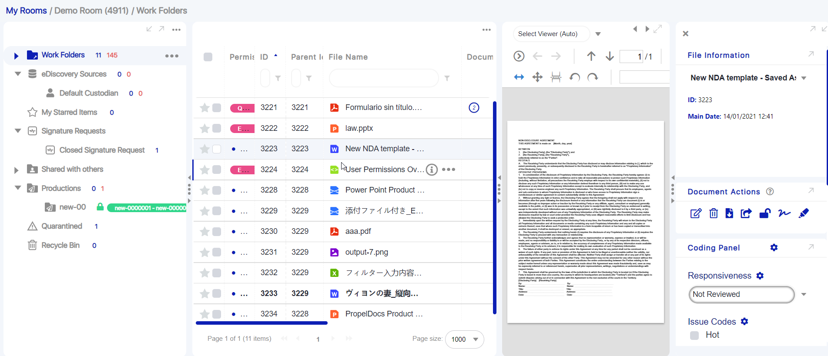Open Demo Room (4911) breadcrumb
This screenshot has width=828, height=356.
click(91, 10)
